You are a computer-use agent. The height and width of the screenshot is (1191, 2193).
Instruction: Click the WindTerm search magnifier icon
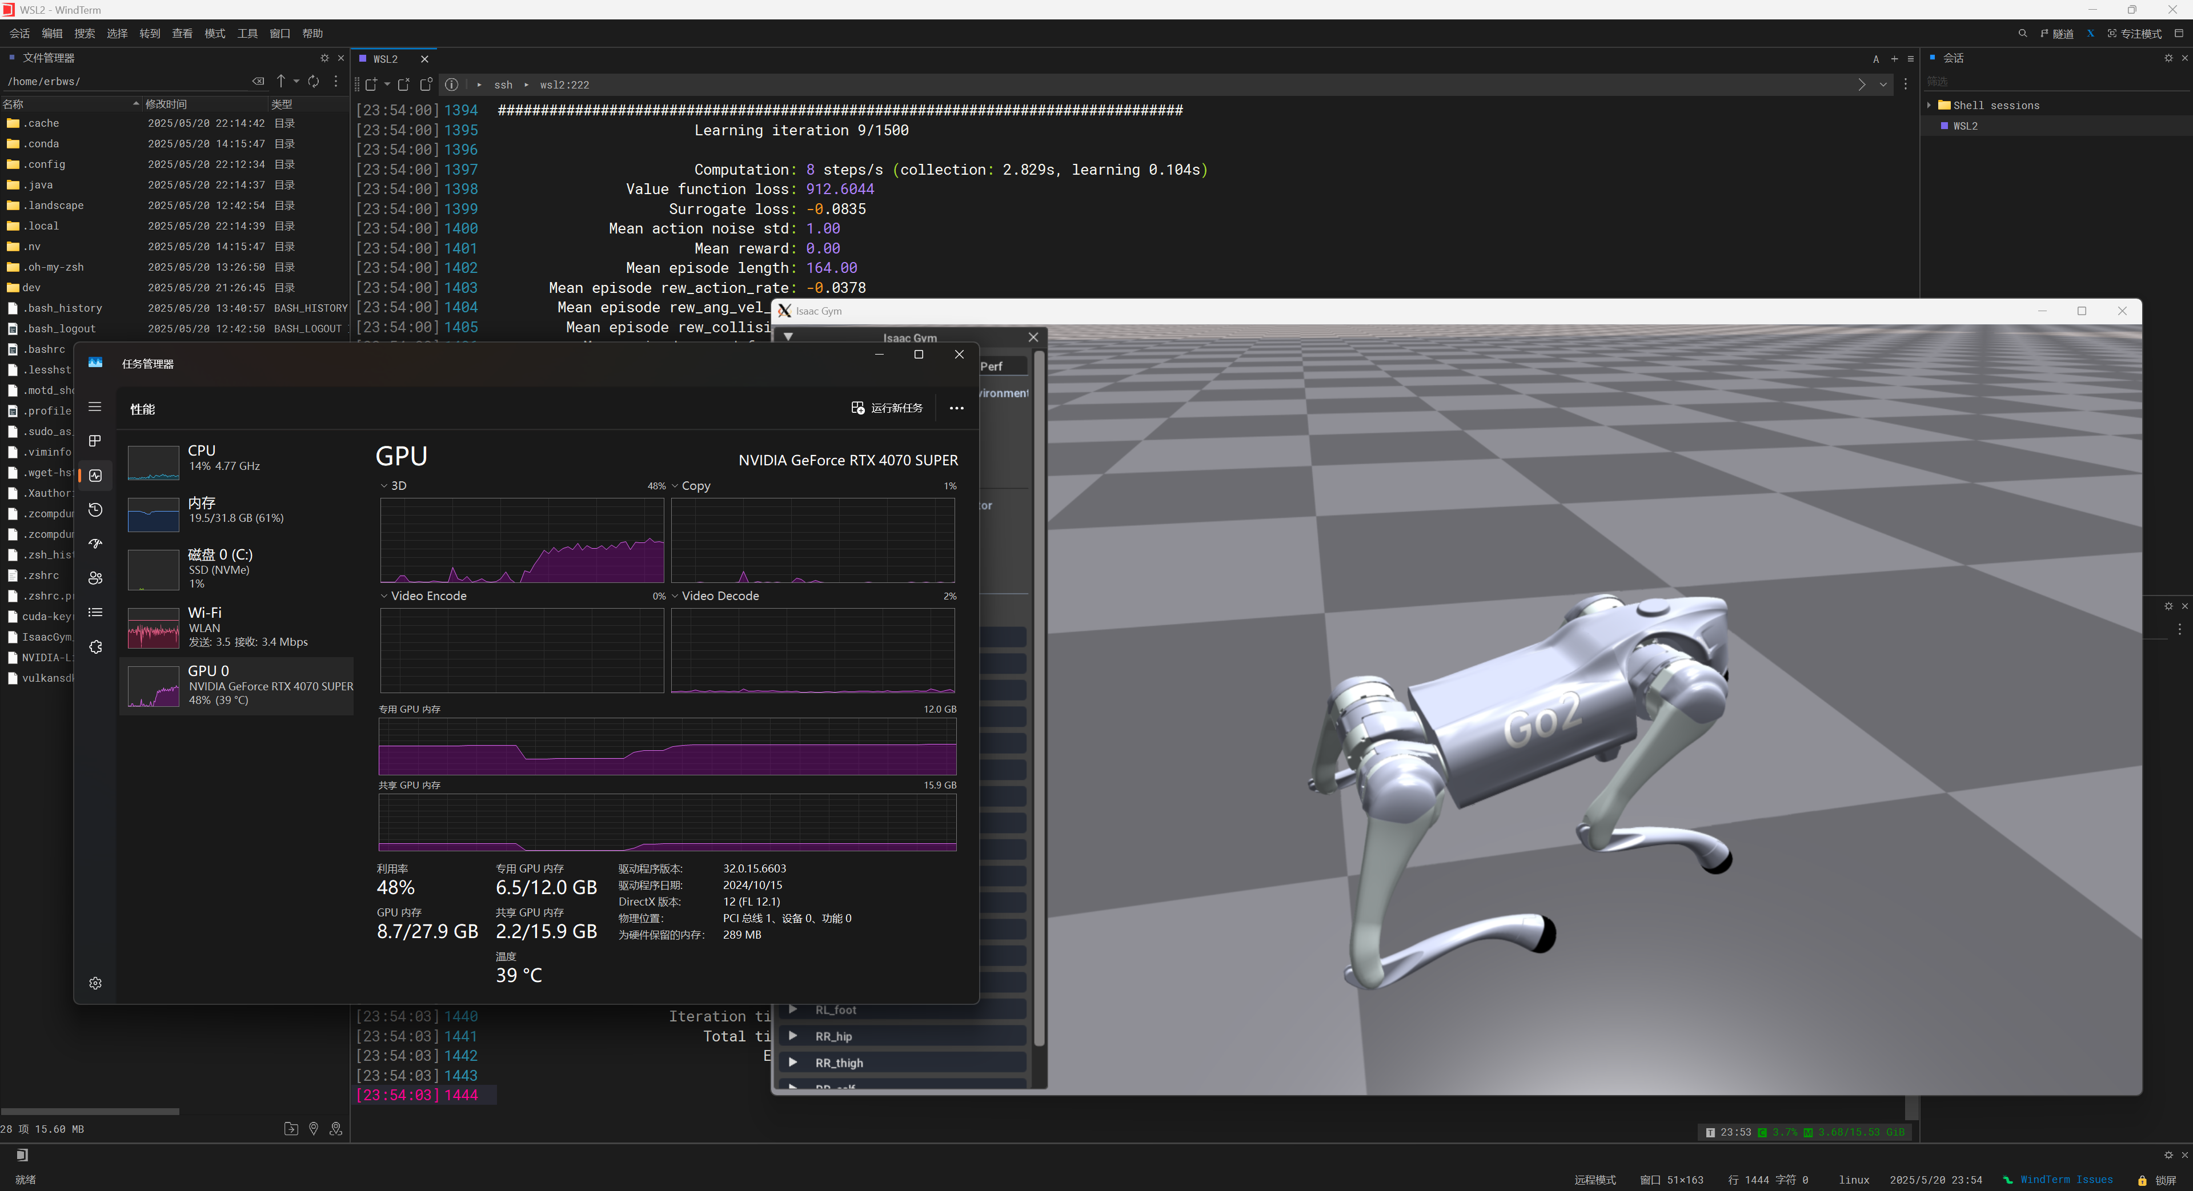[x=2022, y=33]
